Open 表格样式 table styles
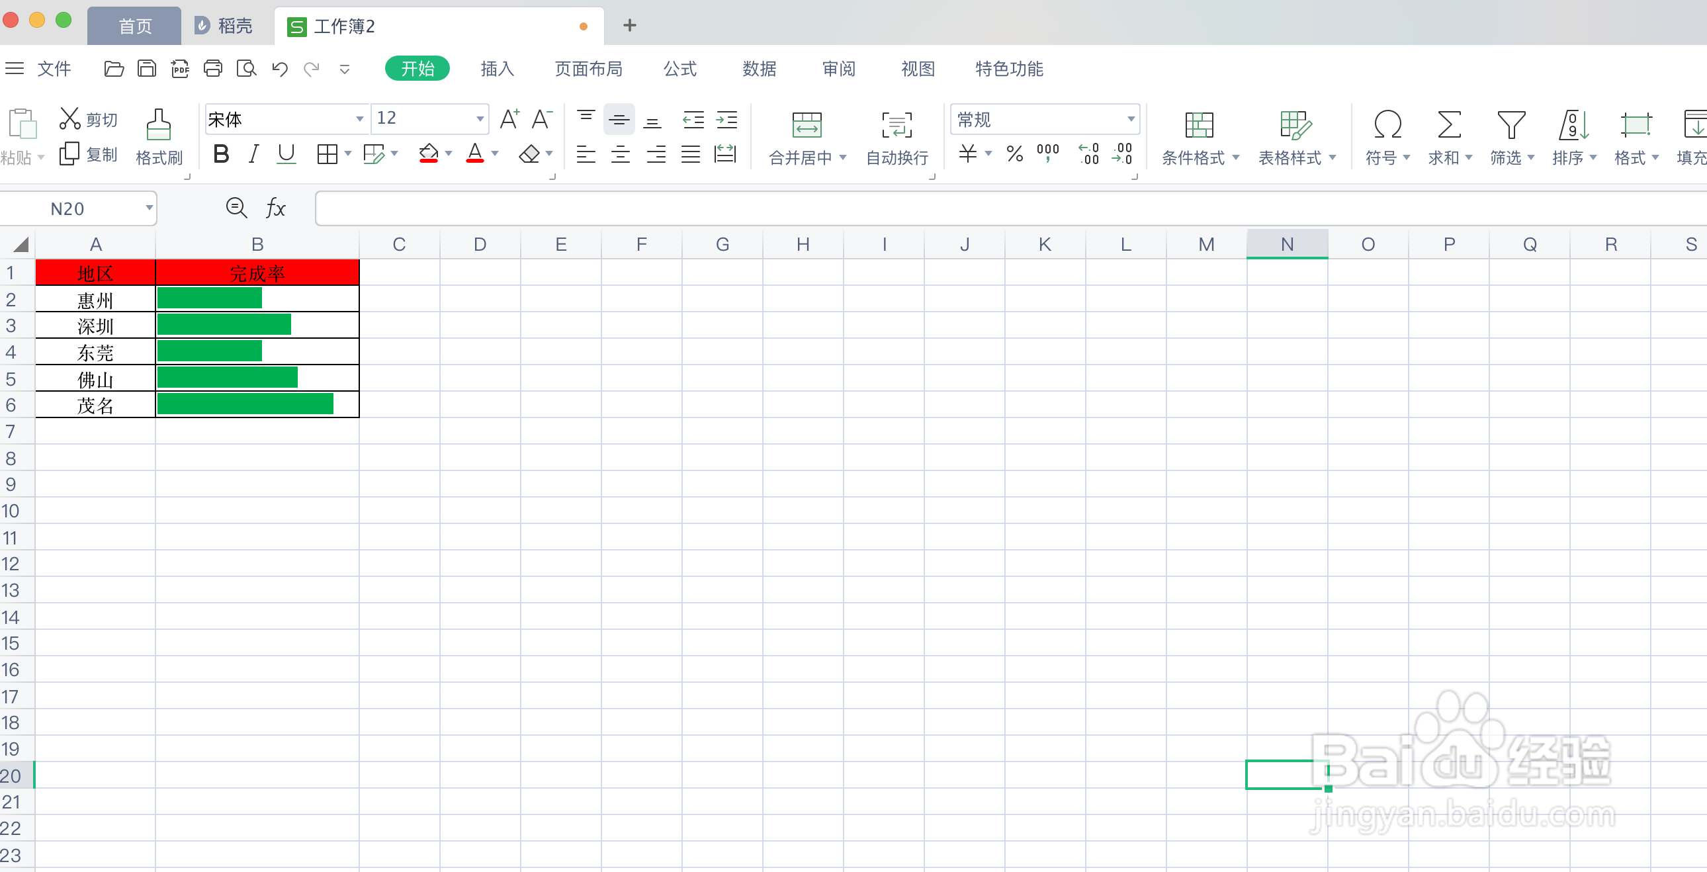 pyautogui.click(x=1297, y=138)
